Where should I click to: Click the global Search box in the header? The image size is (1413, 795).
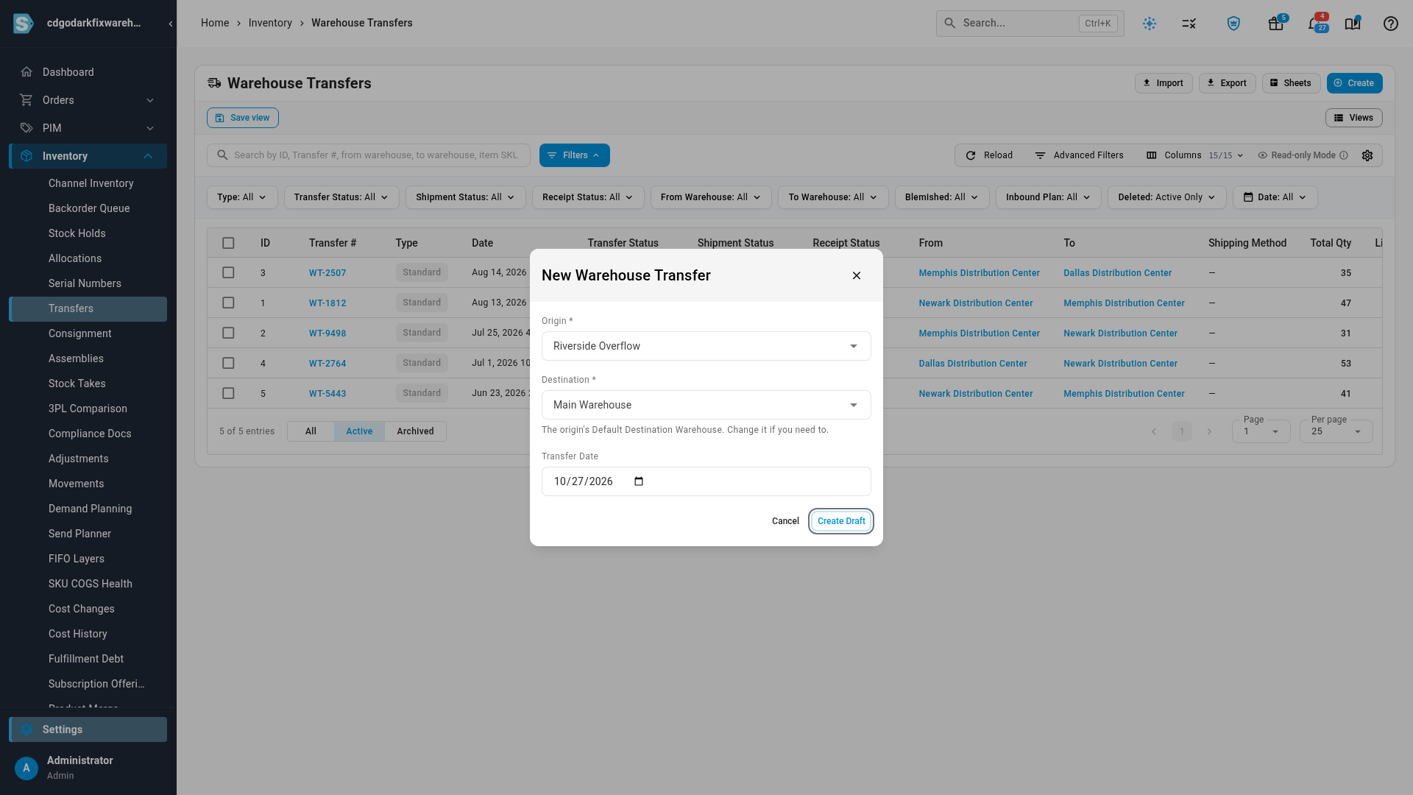1030,24
